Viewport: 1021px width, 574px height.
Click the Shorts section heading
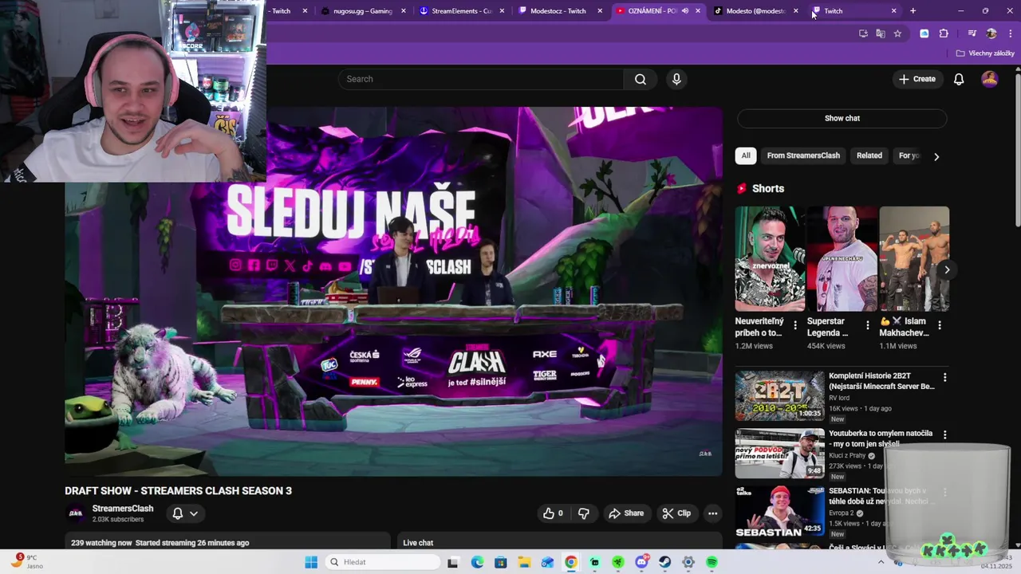tap(768, 188)
